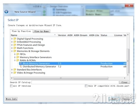The image size is (138, 106).
Task: Enable the All IP versions checkbox
Action: click(11, 86)
